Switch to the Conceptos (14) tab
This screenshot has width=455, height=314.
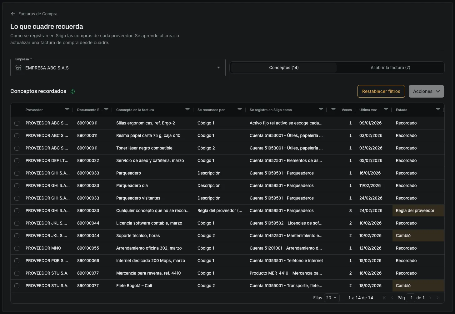[x=284, y=68]
